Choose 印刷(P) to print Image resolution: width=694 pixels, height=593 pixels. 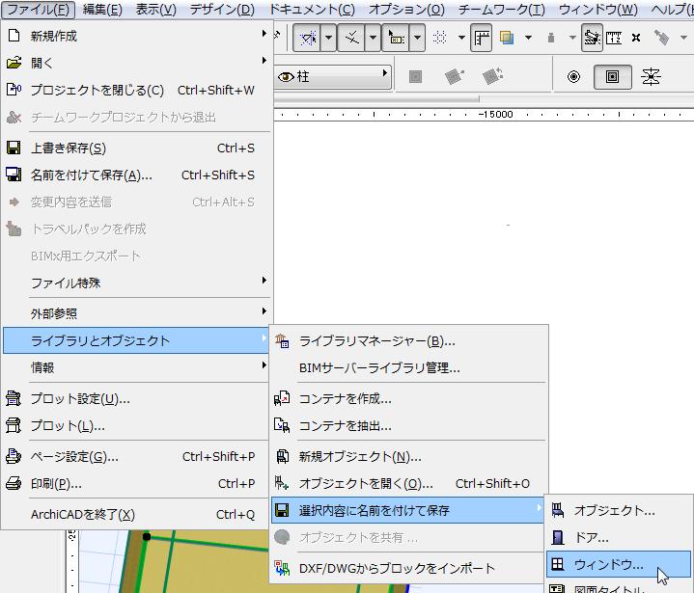(136, 483)
